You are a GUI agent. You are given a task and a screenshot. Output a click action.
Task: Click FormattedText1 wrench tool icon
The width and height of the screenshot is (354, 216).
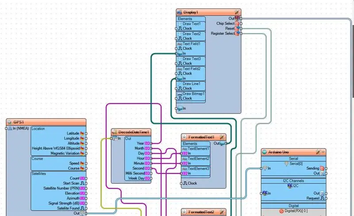(222, 137)
